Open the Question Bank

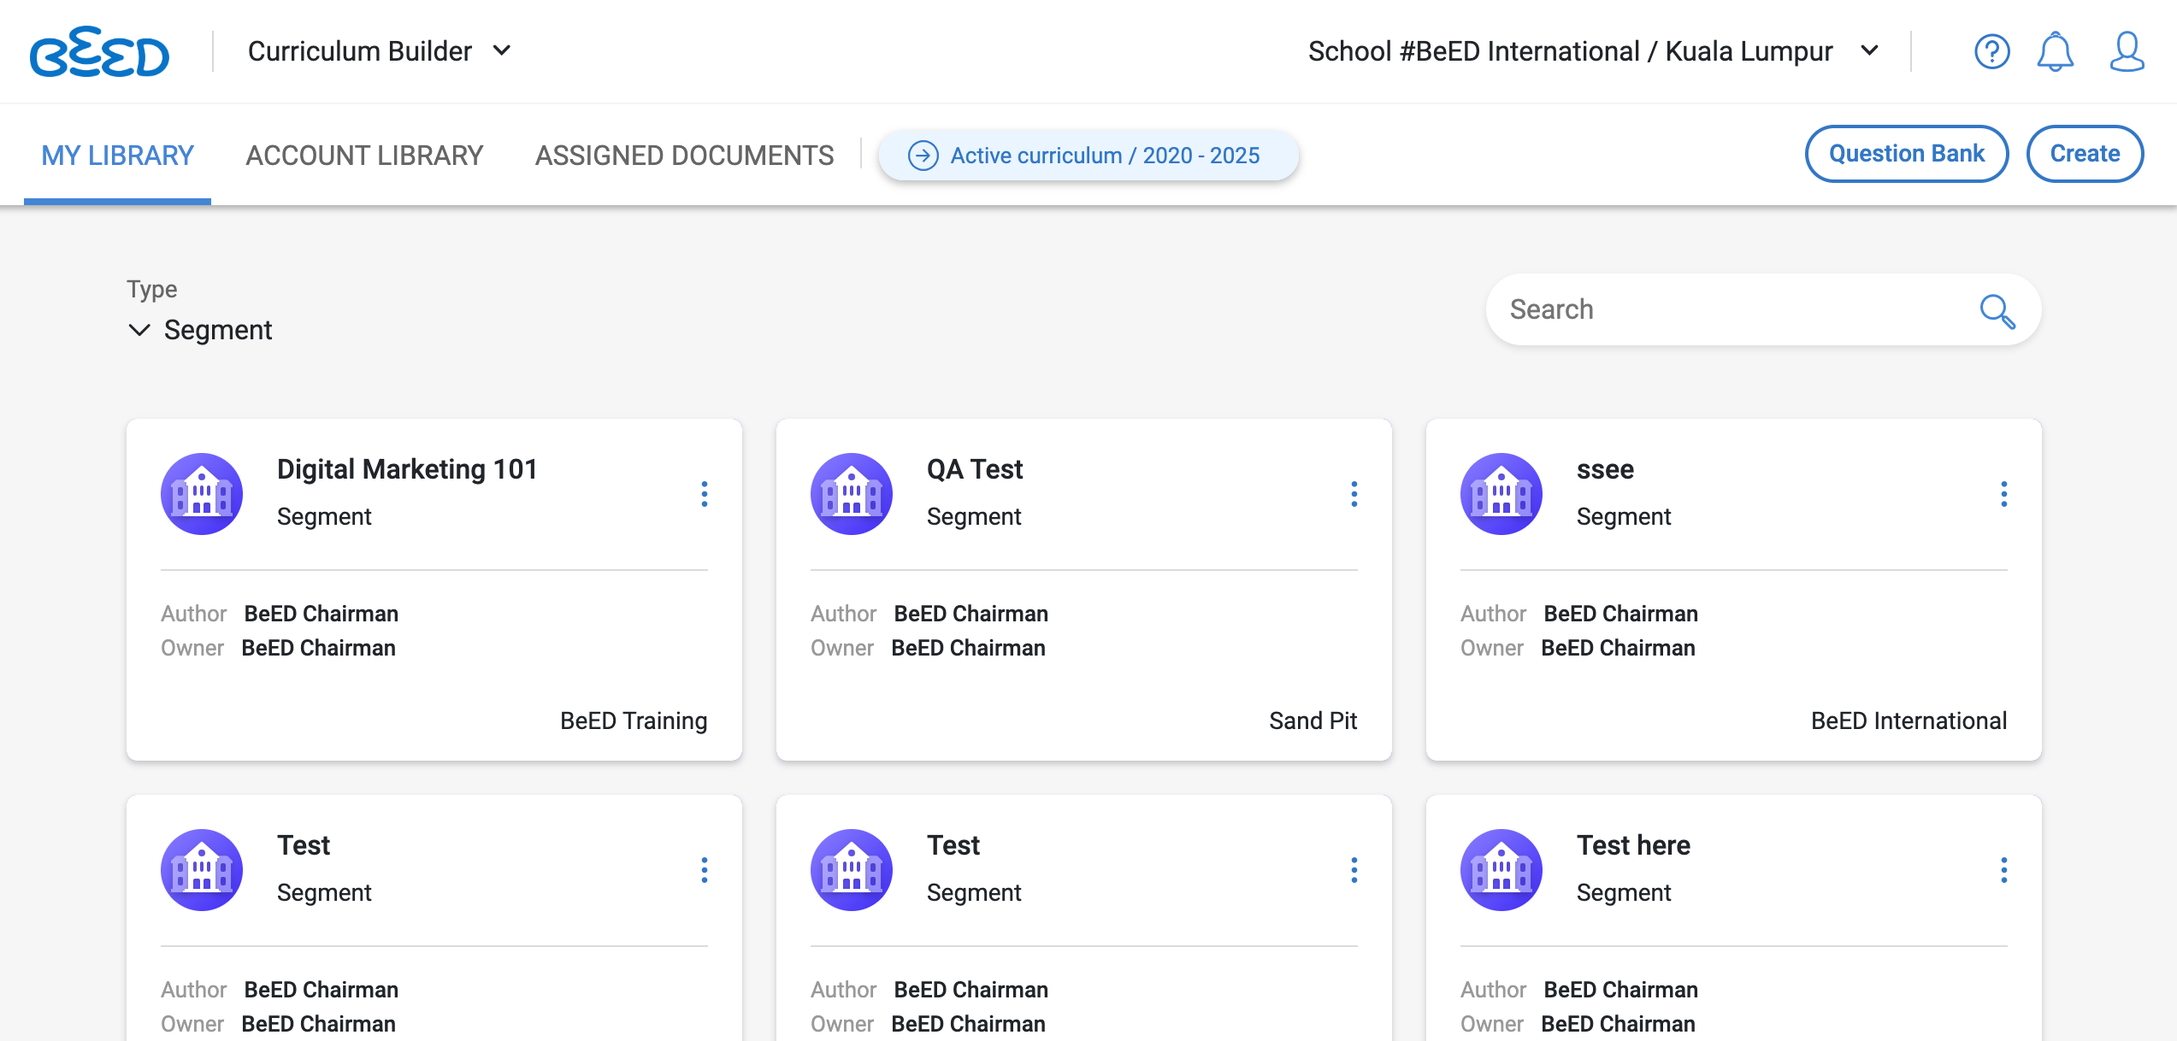point(1907,154)
